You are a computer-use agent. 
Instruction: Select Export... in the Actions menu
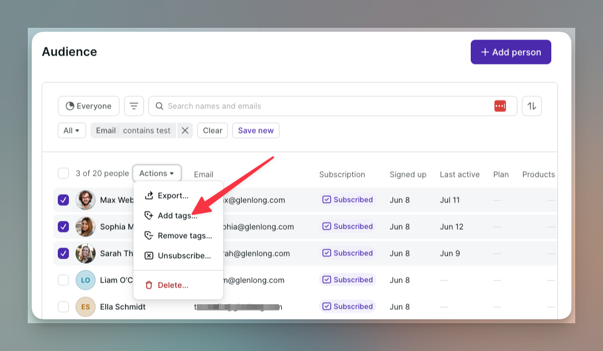pos(173,196)
